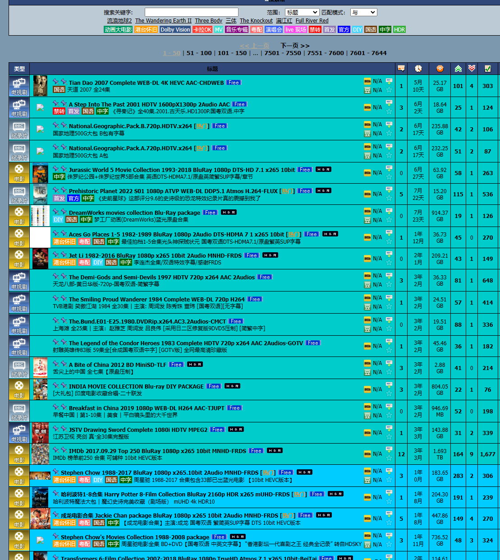The image size is (500, 560).
Task: Sort by the green seeders arrow icon
Action: click(x=458, y=69)
